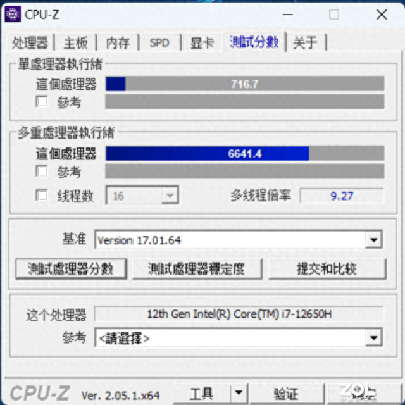Enable multi-thread 參考 checkbox

point(42,171)
